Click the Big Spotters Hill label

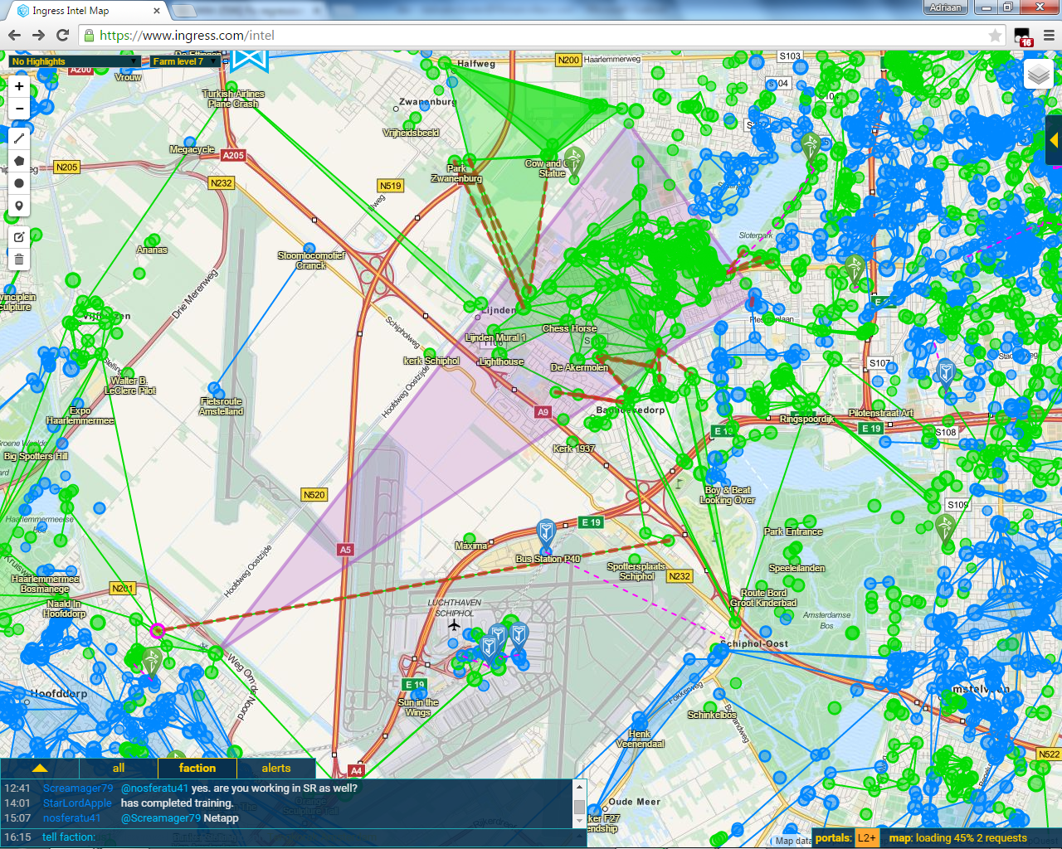click(36, 456)
